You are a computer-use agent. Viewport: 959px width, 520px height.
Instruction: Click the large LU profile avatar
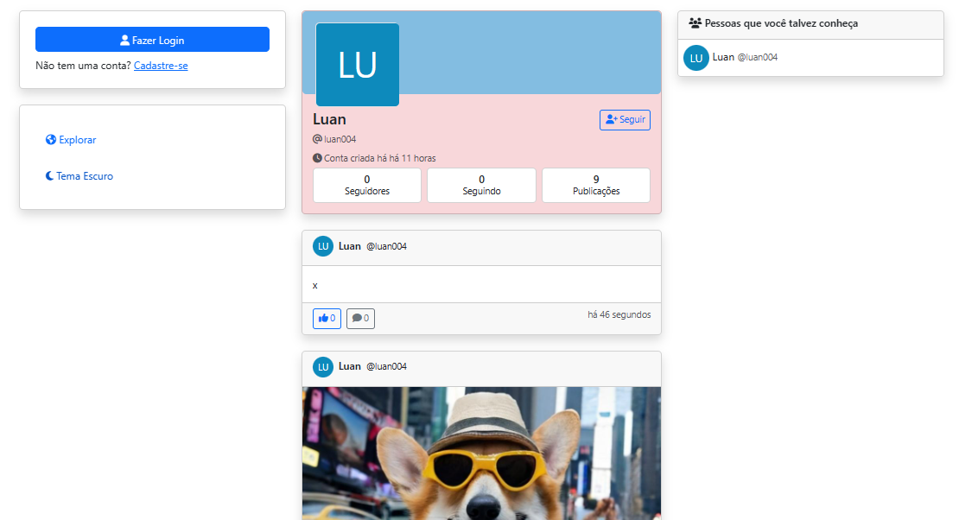pos(357,65)
